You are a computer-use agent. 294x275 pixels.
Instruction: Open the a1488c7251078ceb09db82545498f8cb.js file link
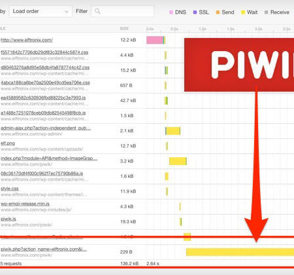click(43, 113)
